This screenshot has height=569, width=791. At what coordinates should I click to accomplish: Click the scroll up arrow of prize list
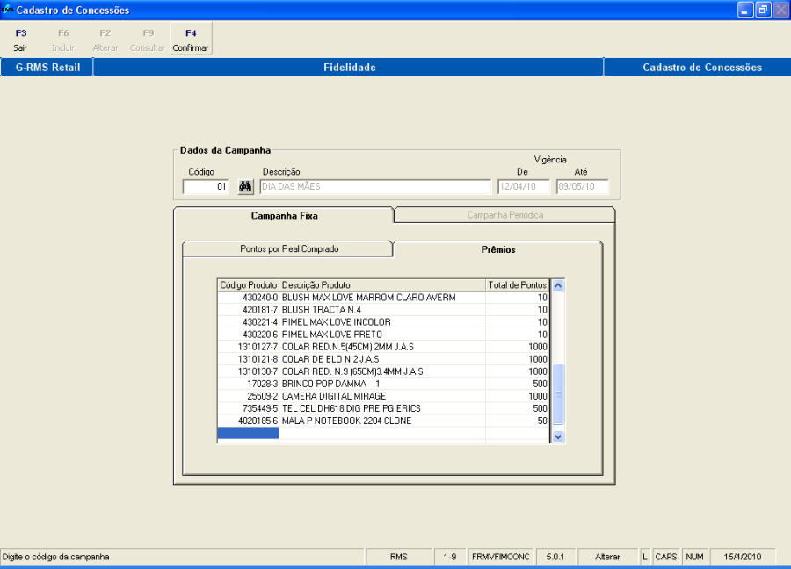[x=558, y=285]
